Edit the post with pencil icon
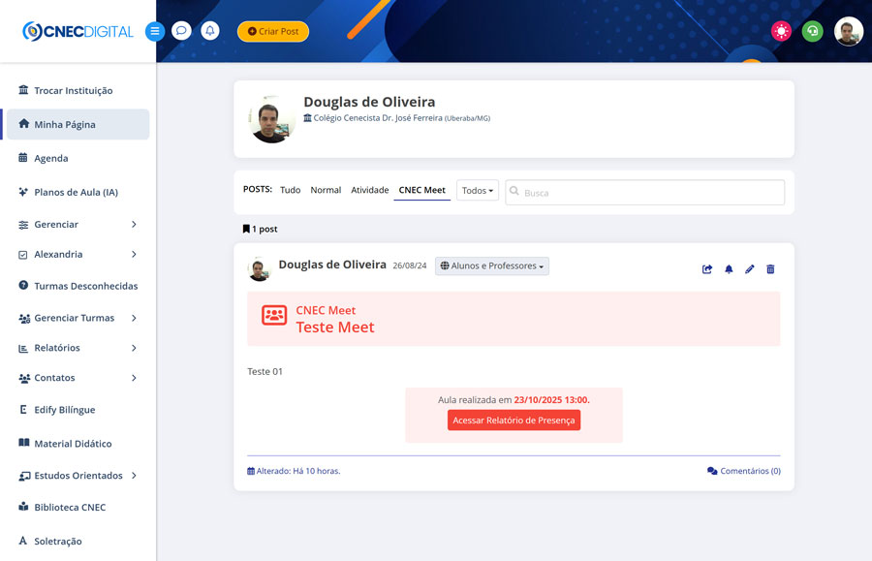 [749, 269]
